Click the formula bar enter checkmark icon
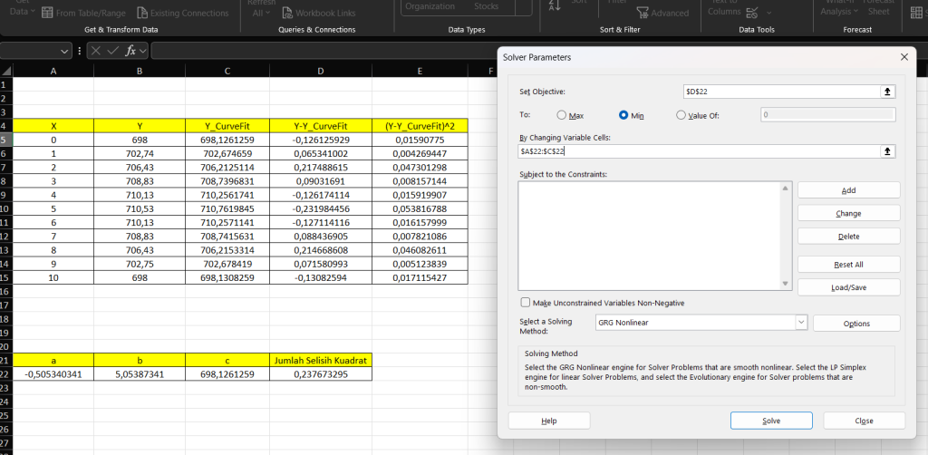Image resolution: width=928 pixels, height=455 pixels. 112,51
